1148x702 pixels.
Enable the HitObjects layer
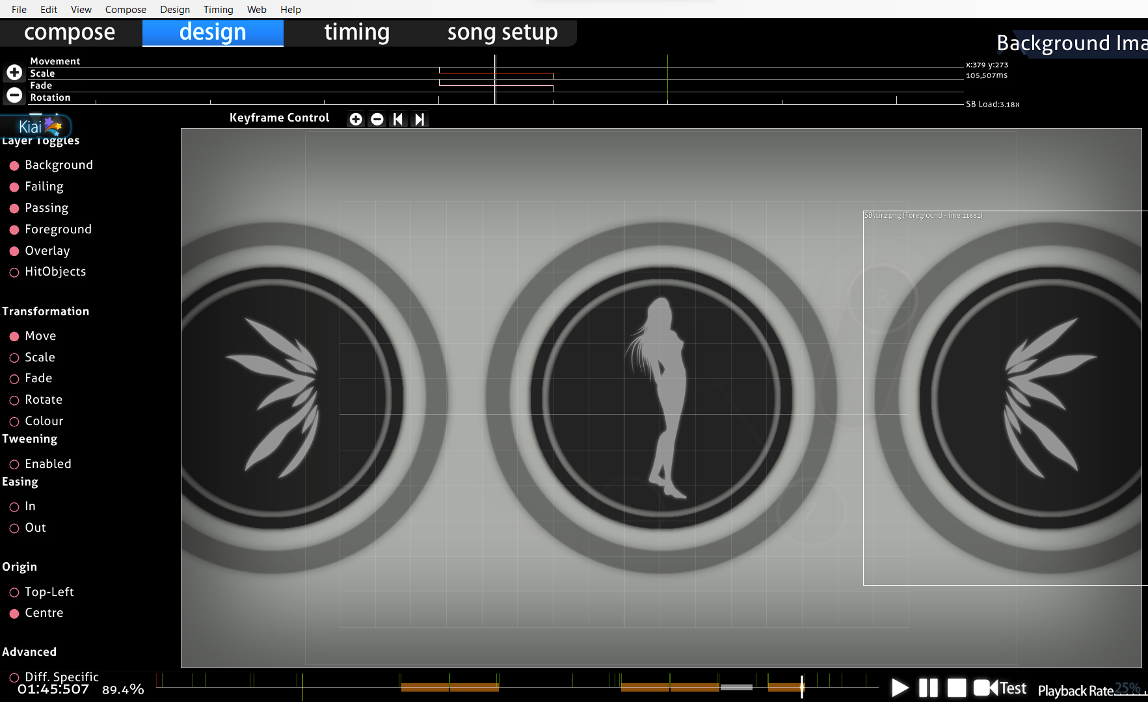click(x=14, y=272)
